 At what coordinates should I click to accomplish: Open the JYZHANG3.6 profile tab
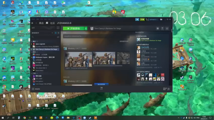[x=64, y=23]
